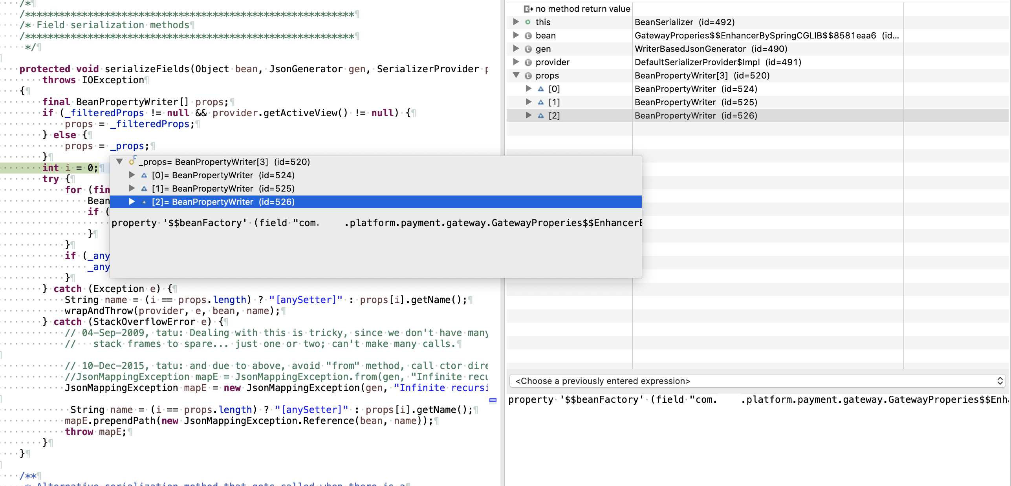Click the current line 'int i = 0;'

coord(70,168)
